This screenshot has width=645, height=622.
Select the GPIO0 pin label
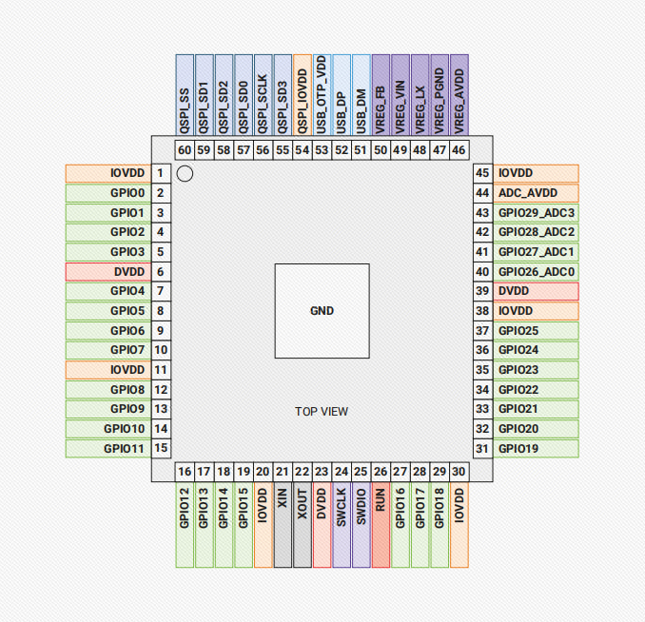pyautogui.click(x=108, y=193)
